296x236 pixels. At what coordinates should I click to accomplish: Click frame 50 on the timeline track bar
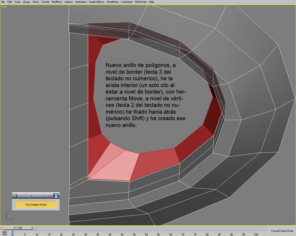point(134,234)
